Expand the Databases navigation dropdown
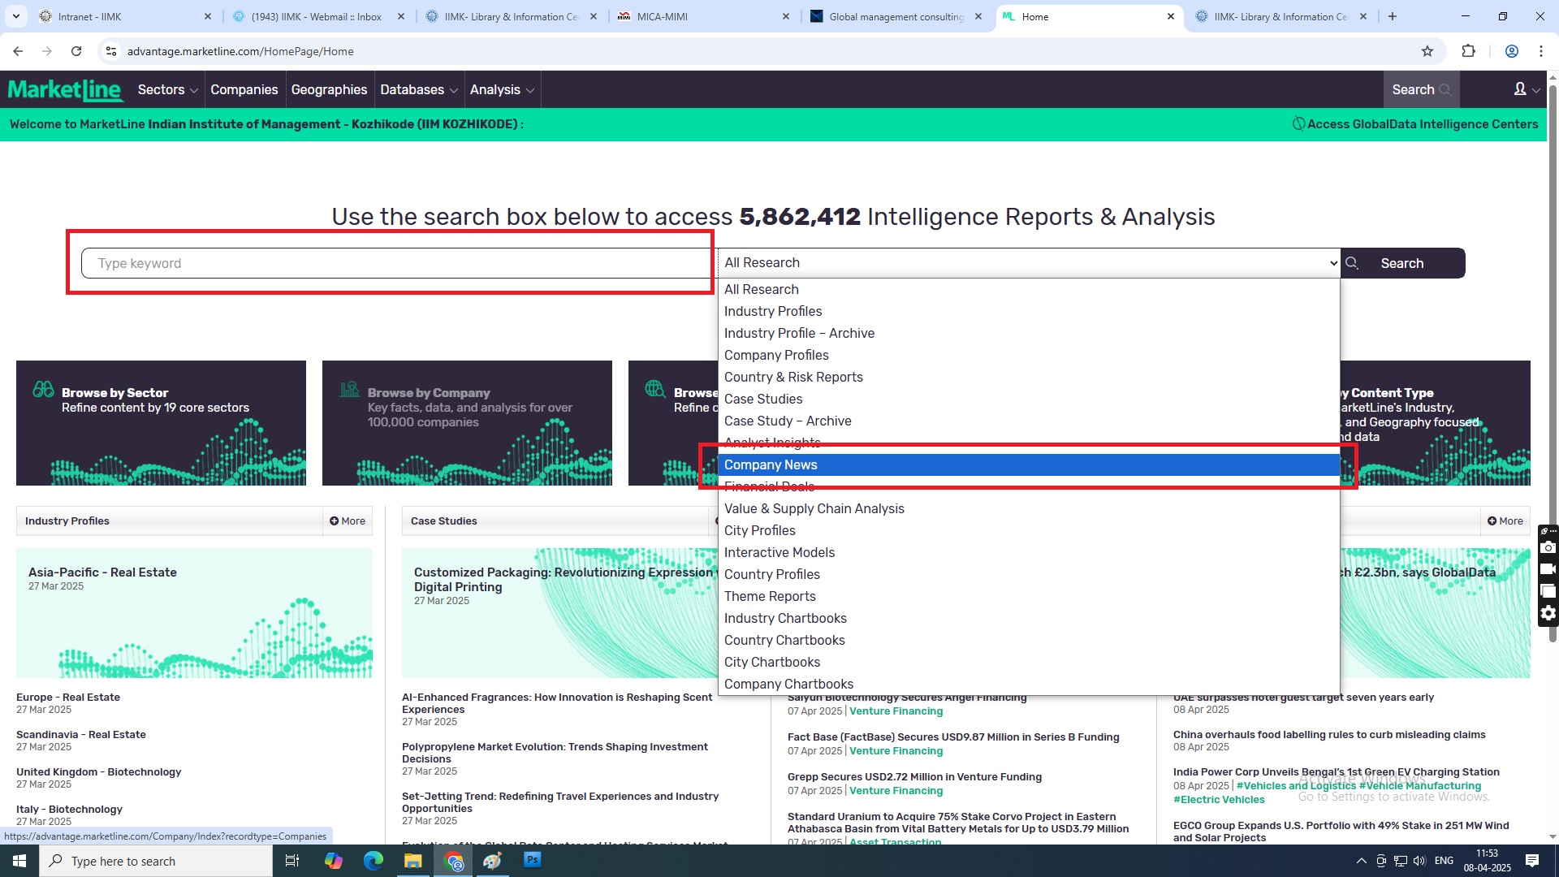This screenshot has width=1559, height=877. (x=418, y=89)
